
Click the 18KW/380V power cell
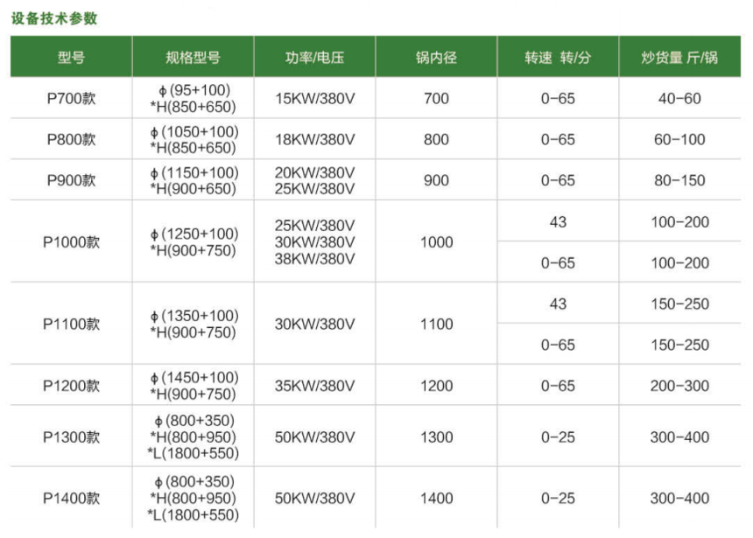click(314, 140)
